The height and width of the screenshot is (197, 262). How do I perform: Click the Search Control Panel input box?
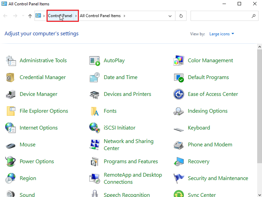[x=221, y=16]
